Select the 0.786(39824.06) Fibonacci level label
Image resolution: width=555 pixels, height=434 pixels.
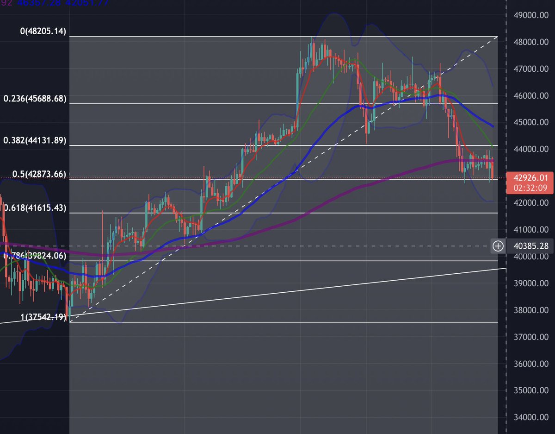[32, 255]
